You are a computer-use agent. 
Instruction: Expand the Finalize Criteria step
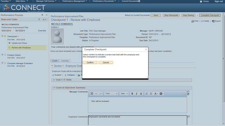coord(2,55)
